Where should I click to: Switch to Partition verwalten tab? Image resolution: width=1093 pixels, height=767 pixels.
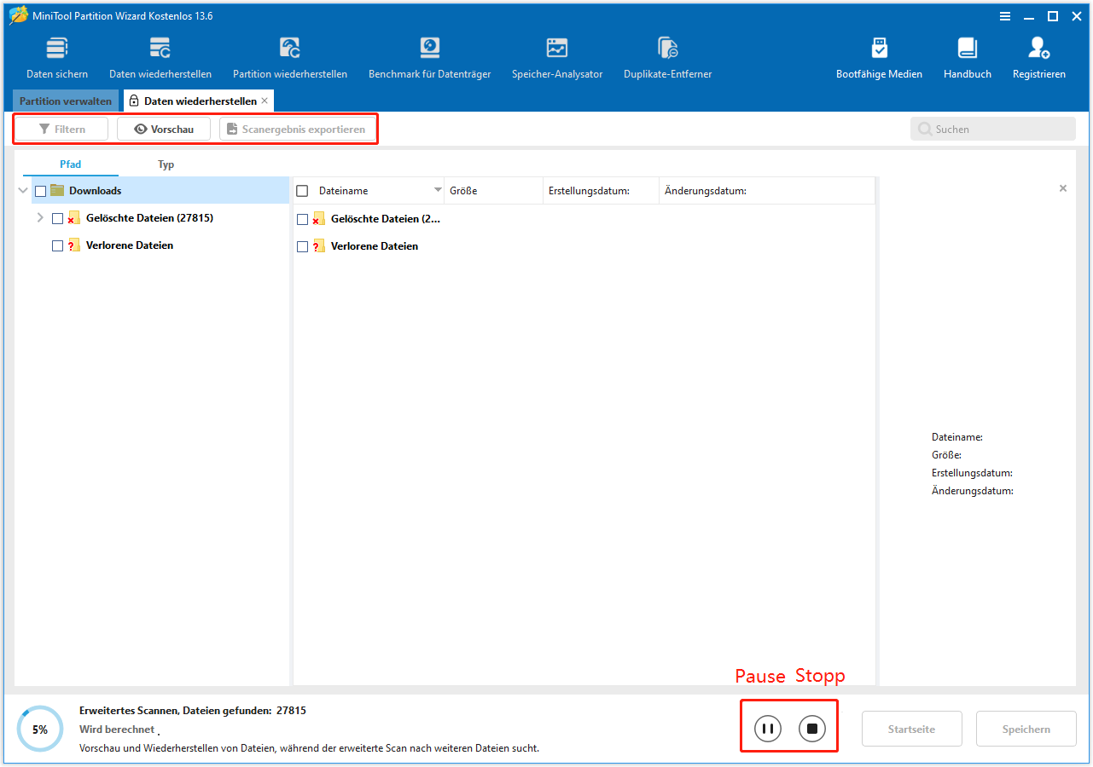(x=66, y=101)
